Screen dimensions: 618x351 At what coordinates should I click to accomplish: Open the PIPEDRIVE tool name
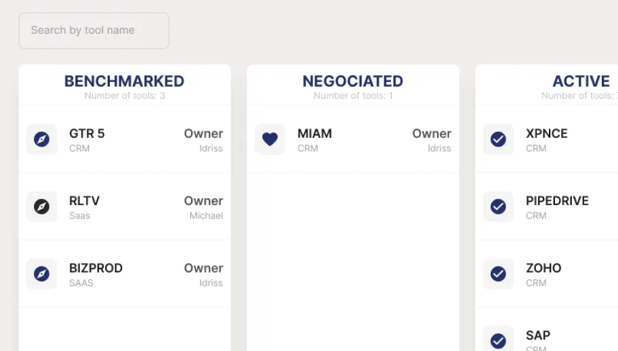tap(557, 201)
